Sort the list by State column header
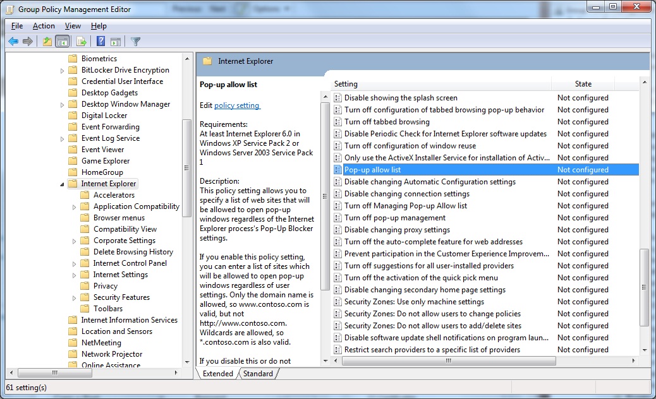 coord(583,84)
